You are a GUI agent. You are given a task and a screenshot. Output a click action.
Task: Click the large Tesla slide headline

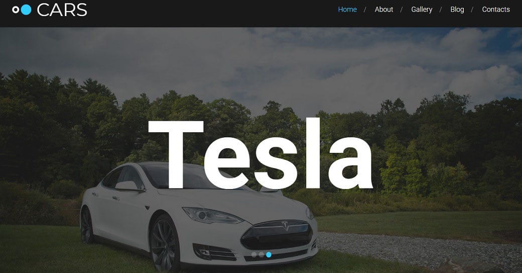click(x=260, y=154)
